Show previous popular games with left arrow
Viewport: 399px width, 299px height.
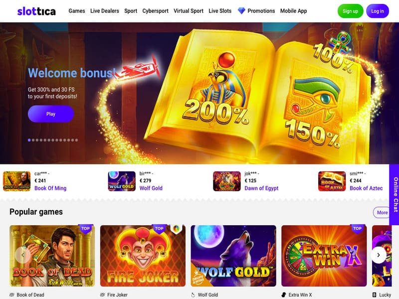[22, 255]
